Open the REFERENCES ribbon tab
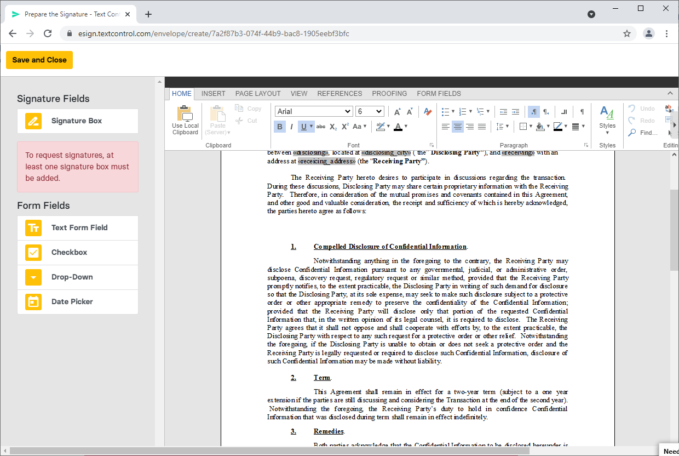The width and height of the screenshot is (679, 456). pos(339,94)
